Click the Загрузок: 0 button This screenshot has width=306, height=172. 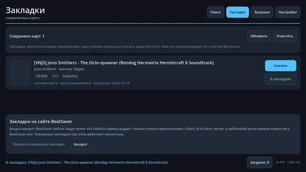pyautogui.click(x=259, y=162)
